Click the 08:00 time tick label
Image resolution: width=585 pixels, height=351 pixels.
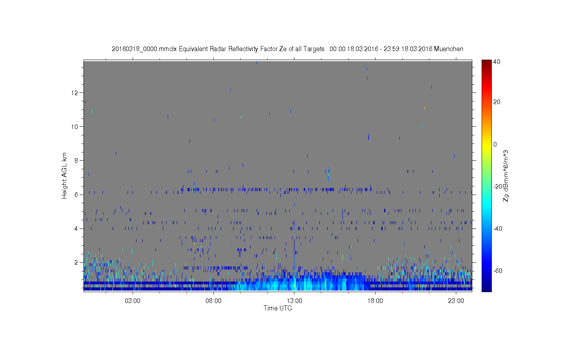pyautogui.click(x=214, y=301)
